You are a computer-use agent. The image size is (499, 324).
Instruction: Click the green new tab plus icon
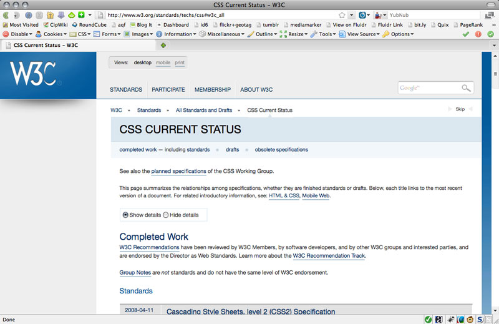click(x=163, y=45)
